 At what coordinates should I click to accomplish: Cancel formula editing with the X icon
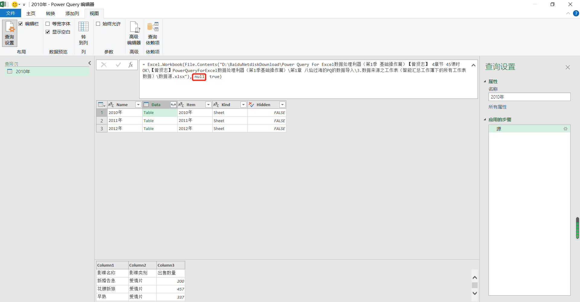[x=104, y=64]
